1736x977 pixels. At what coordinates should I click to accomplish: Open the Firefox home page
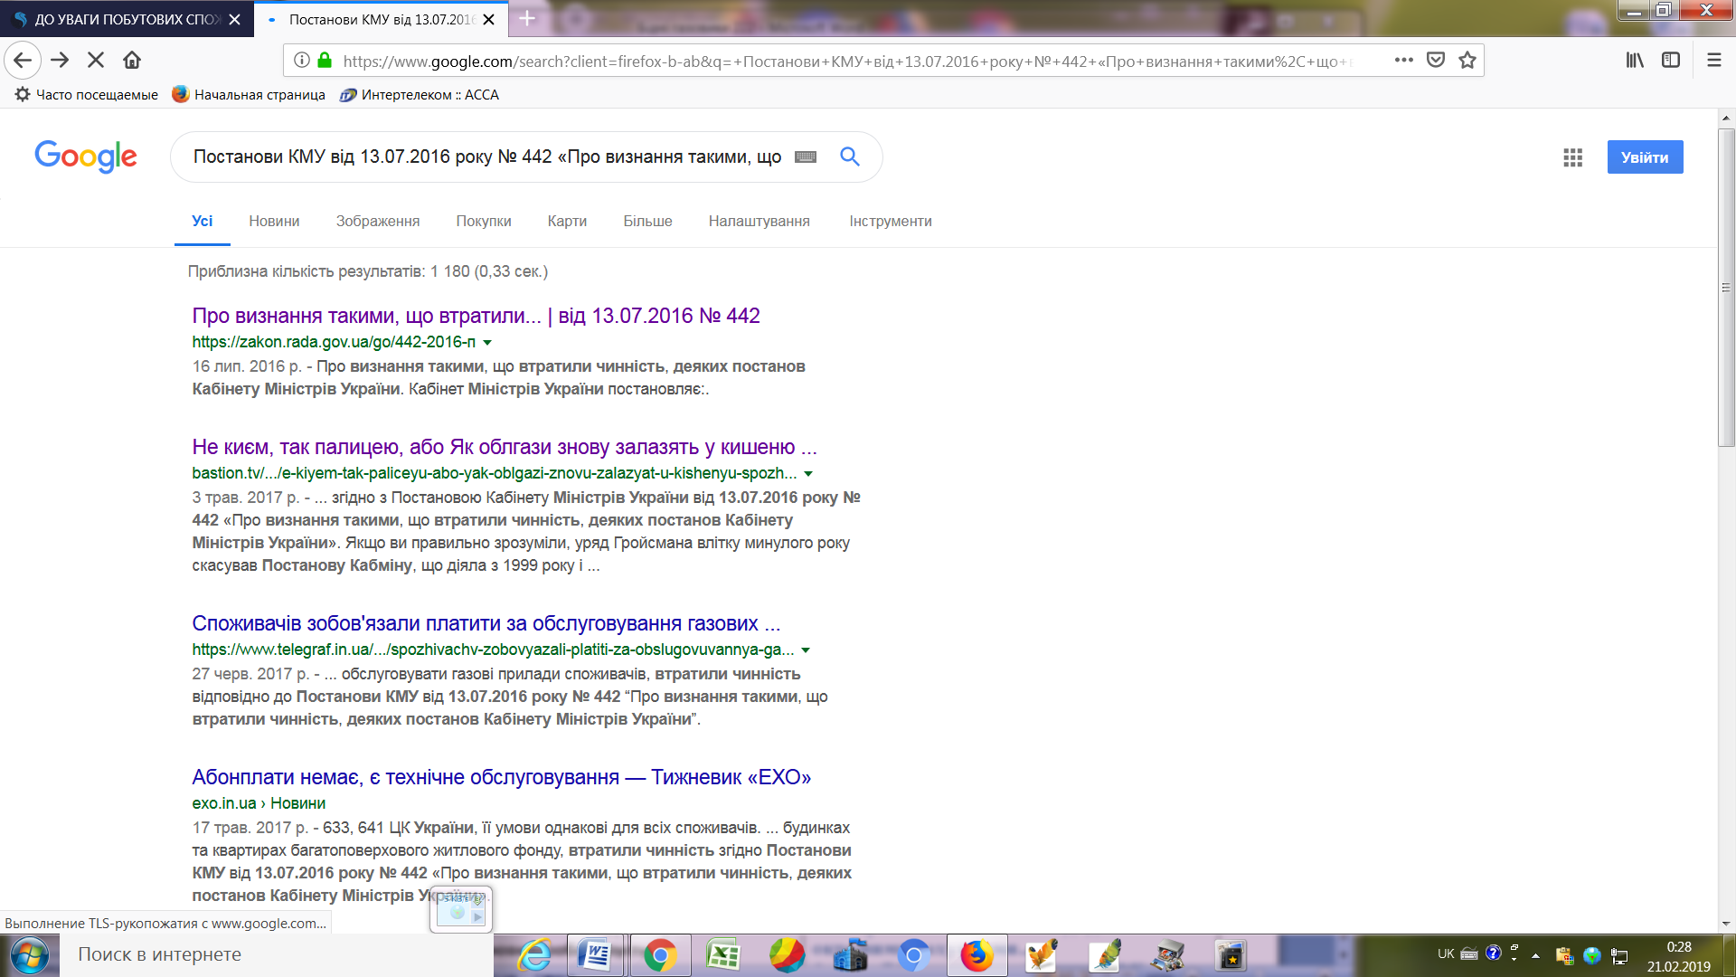pyautogui.click(x=132, y=61)
